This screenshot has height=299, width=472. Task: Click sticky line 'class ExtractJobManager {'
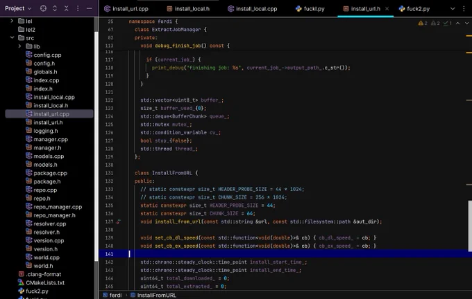170,30
